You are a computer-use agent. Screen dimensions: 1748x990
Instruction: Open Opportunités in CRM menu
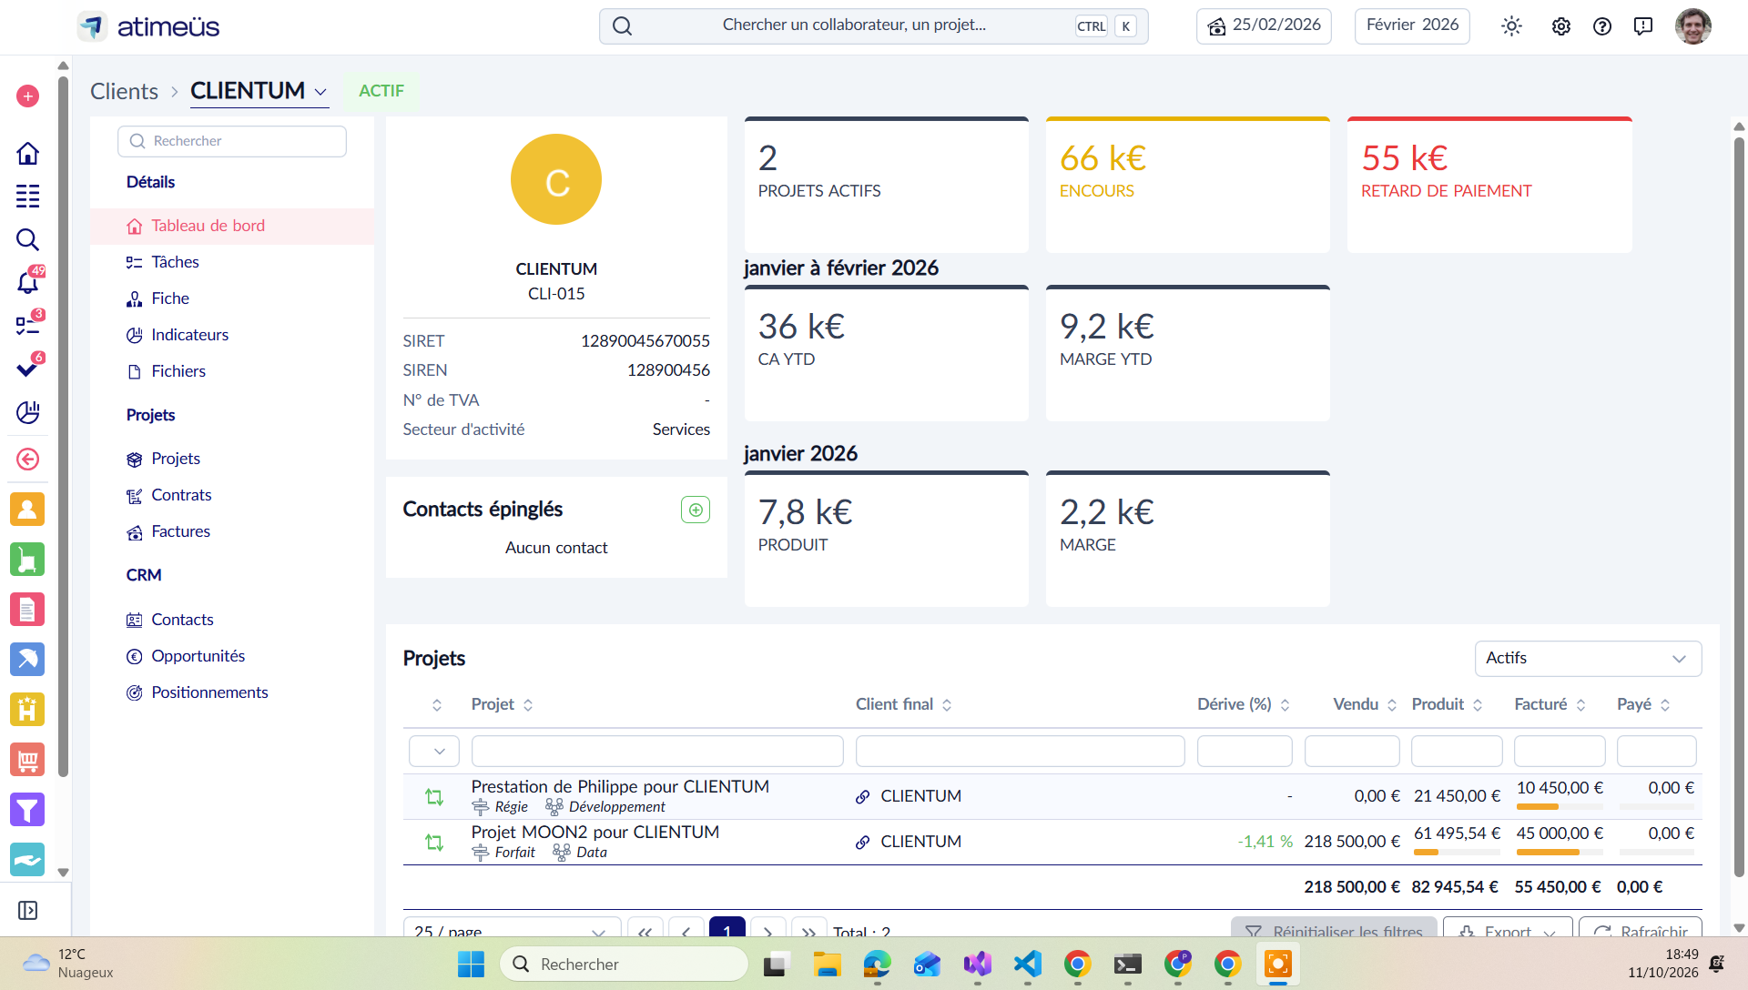point(198,656)
